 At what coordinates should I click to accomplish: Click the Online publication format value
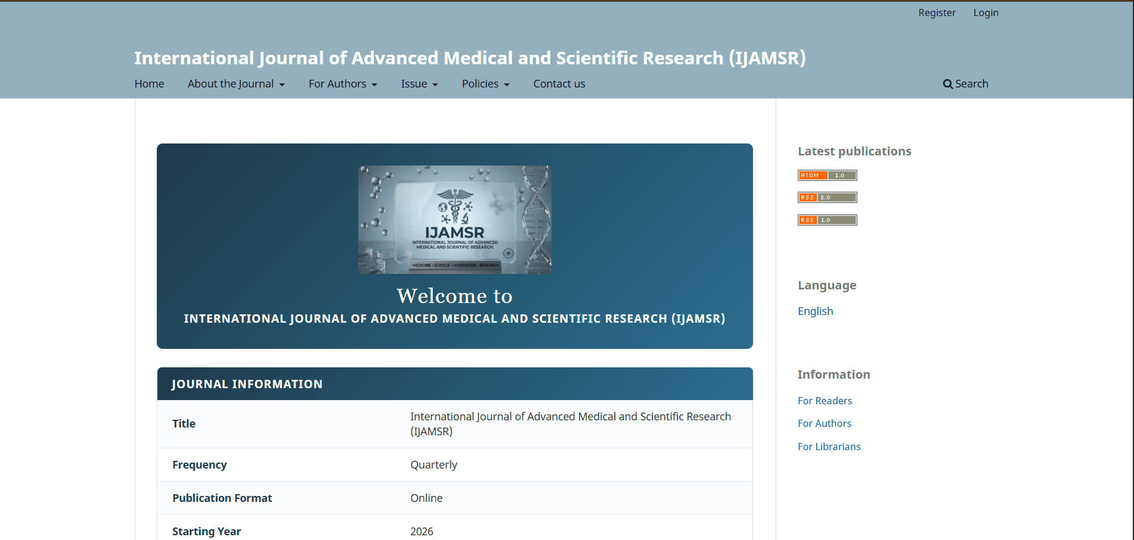tap(426, 498)
